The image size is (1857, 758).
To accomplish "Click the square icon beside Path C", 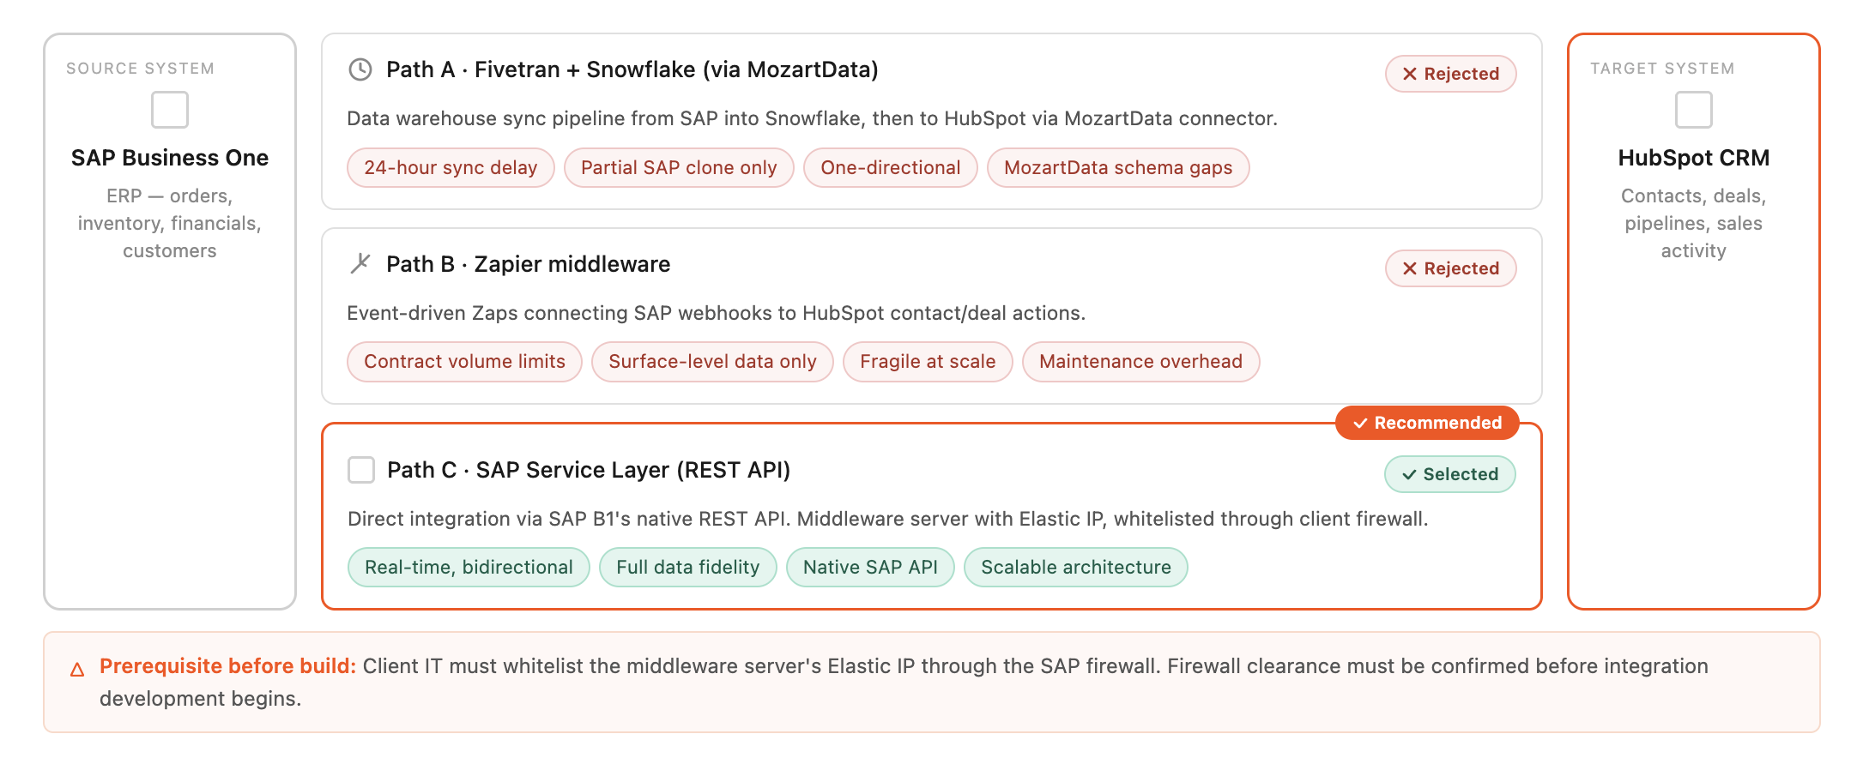I will click(361, 470).
